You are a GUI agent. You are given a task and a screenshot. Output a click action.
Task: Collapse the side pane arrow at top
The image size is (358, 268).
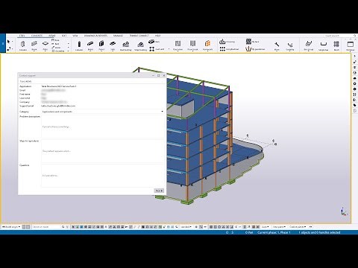tap(354, 56)
